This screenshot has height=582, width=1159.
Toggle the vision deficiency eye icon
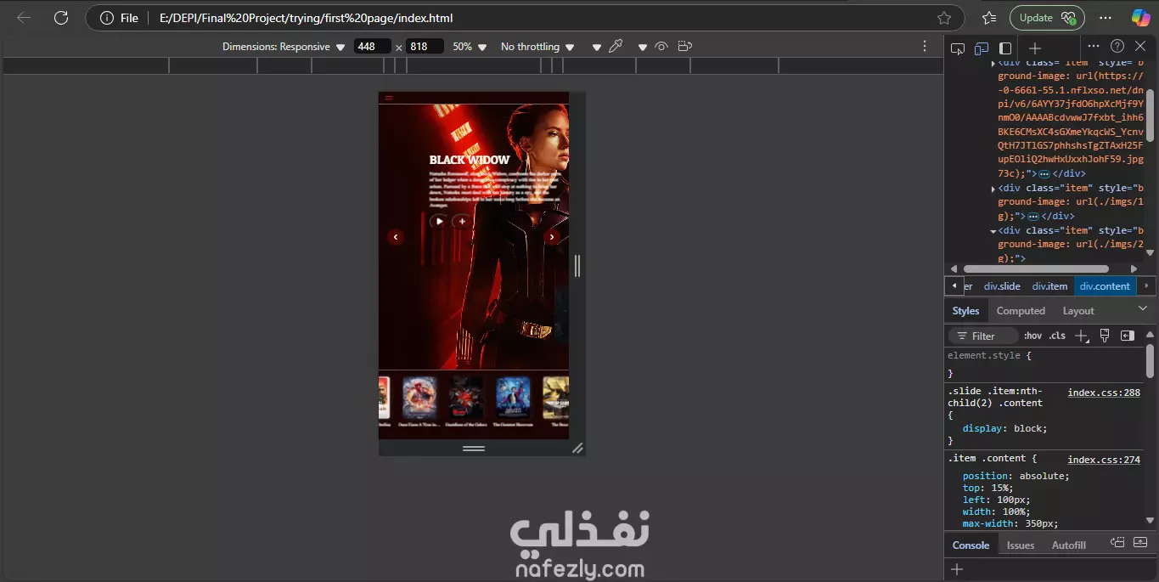click(661, 46)
